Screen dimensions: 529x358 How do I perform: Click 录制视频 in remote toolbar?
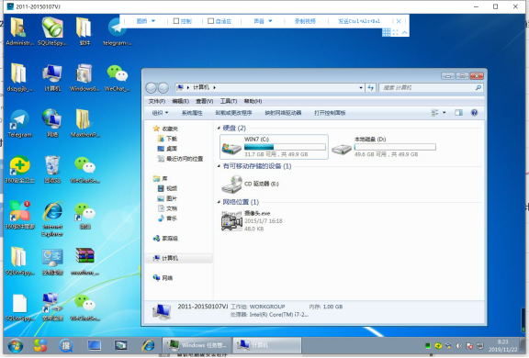click(305, 21)
